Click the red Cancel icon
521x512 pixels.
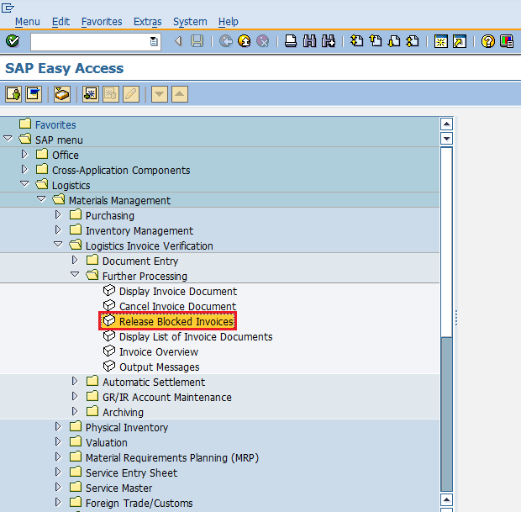pos(263,41)
